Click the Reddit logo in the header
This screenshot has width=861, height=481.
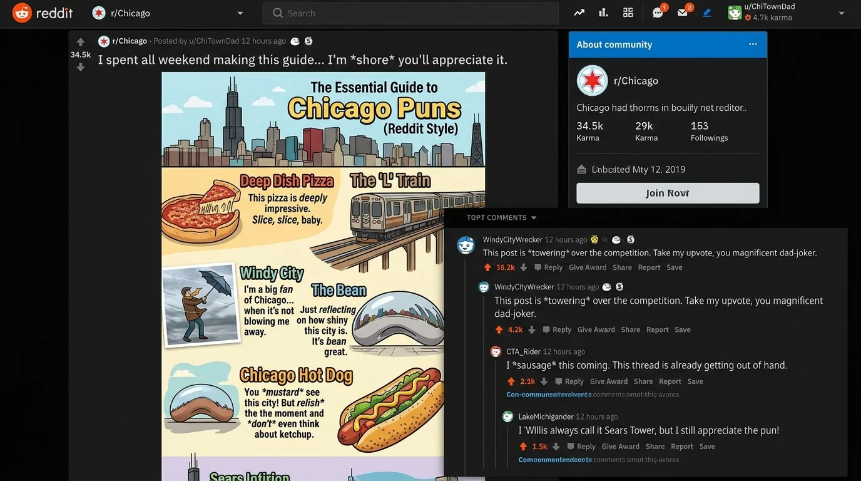[43, 13]
